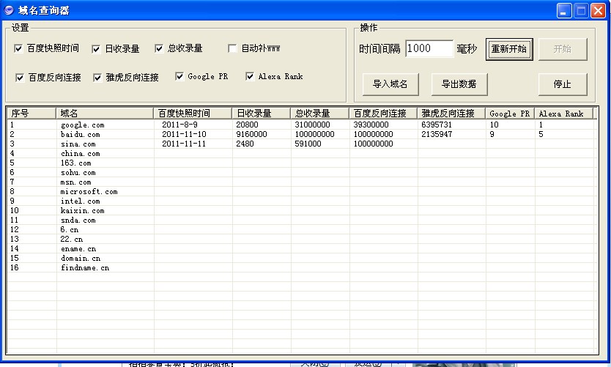Select the microsoft.com row
Viewport: 611px width, 367px height.
tap(302, 191)
